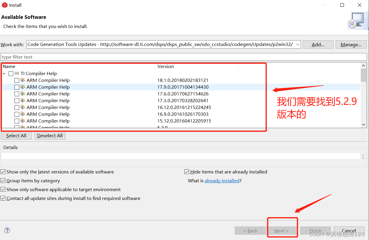Open the already installed link

click(x=222, y=181)
